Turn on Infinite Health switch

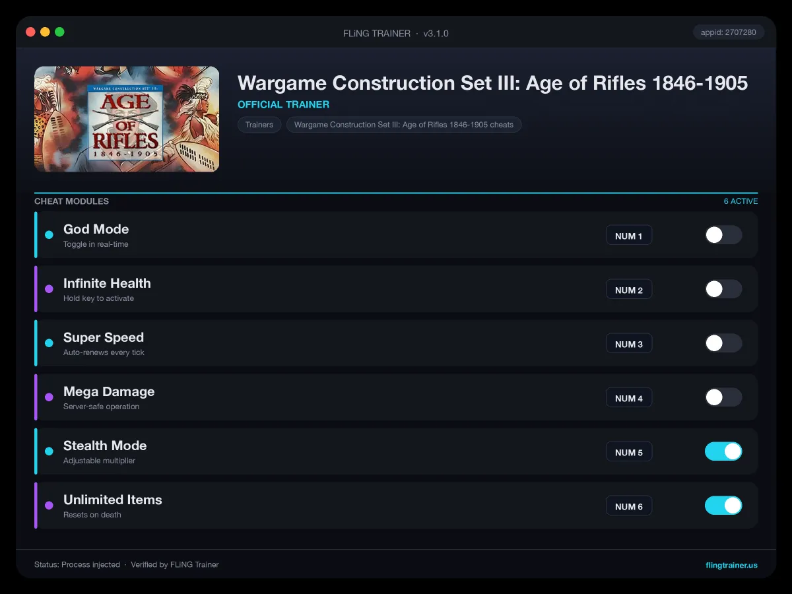(x=723, y=289)
